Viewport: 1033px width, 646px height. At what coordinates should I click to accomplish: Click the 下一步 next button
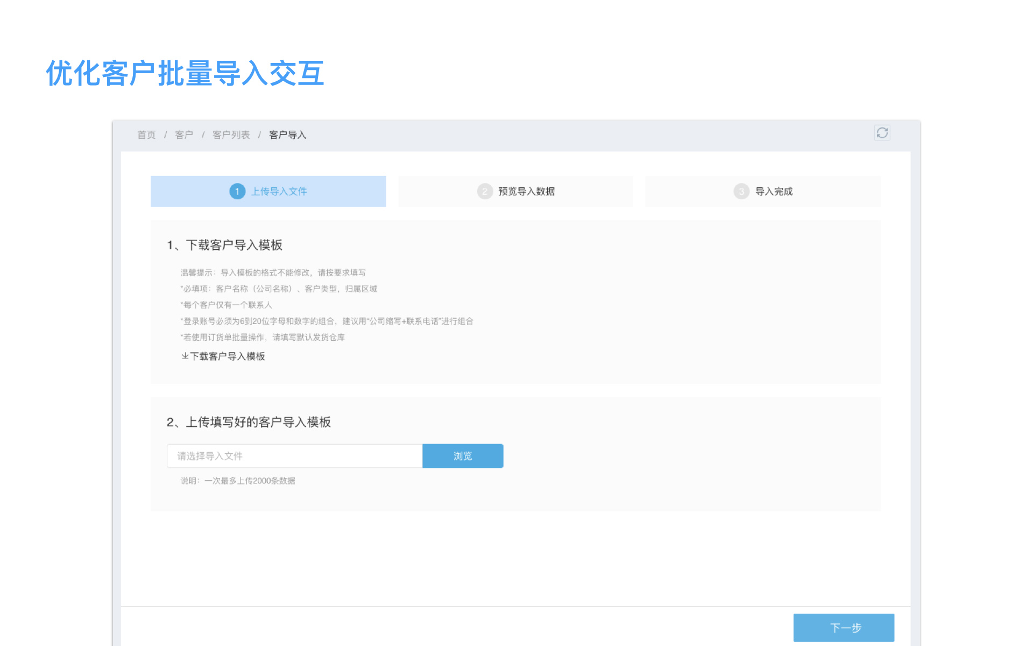tap(844, 627)
